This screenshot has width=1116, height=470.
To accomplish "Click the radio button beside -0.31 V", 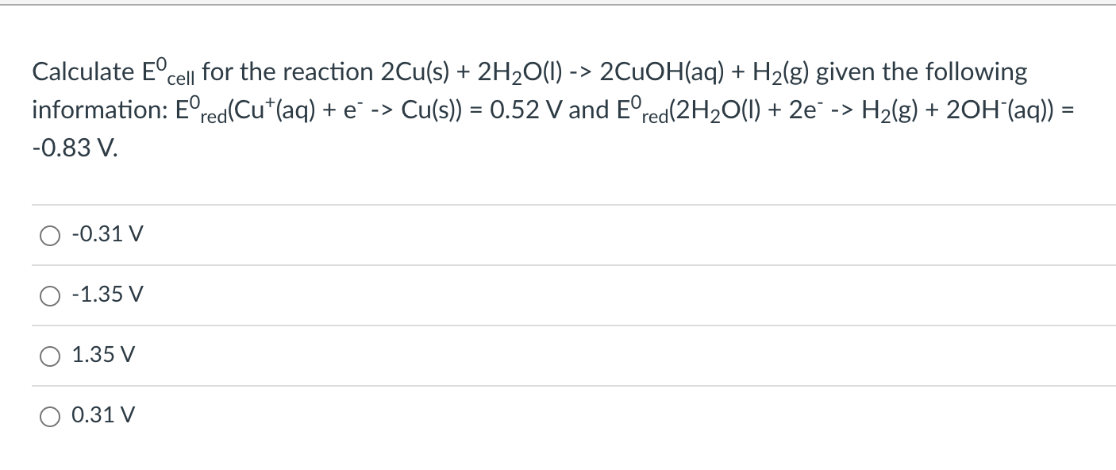I will [x=50, y=233].
